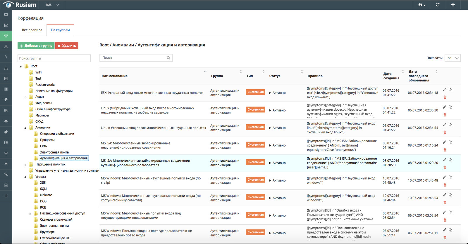The image size is (468, 244).
Task: Click the refresh icon in top bar
Action: tap(438, 5)
